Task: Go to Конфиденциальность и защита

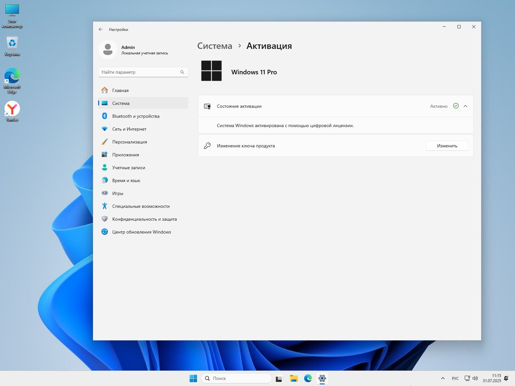Action: (143, 219)
